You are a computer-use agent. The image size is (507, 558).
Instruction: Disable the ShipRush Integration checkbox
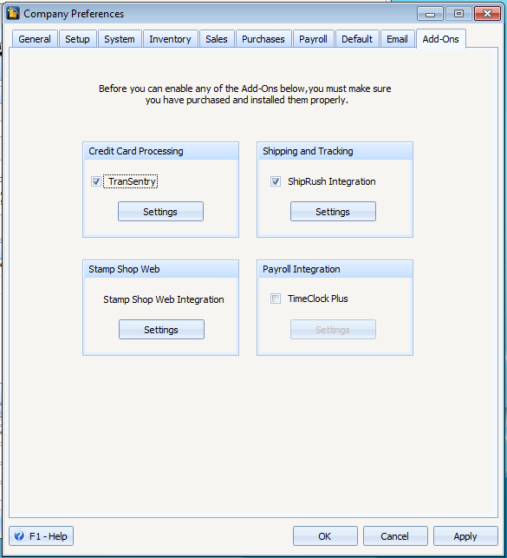pos(276,181)
